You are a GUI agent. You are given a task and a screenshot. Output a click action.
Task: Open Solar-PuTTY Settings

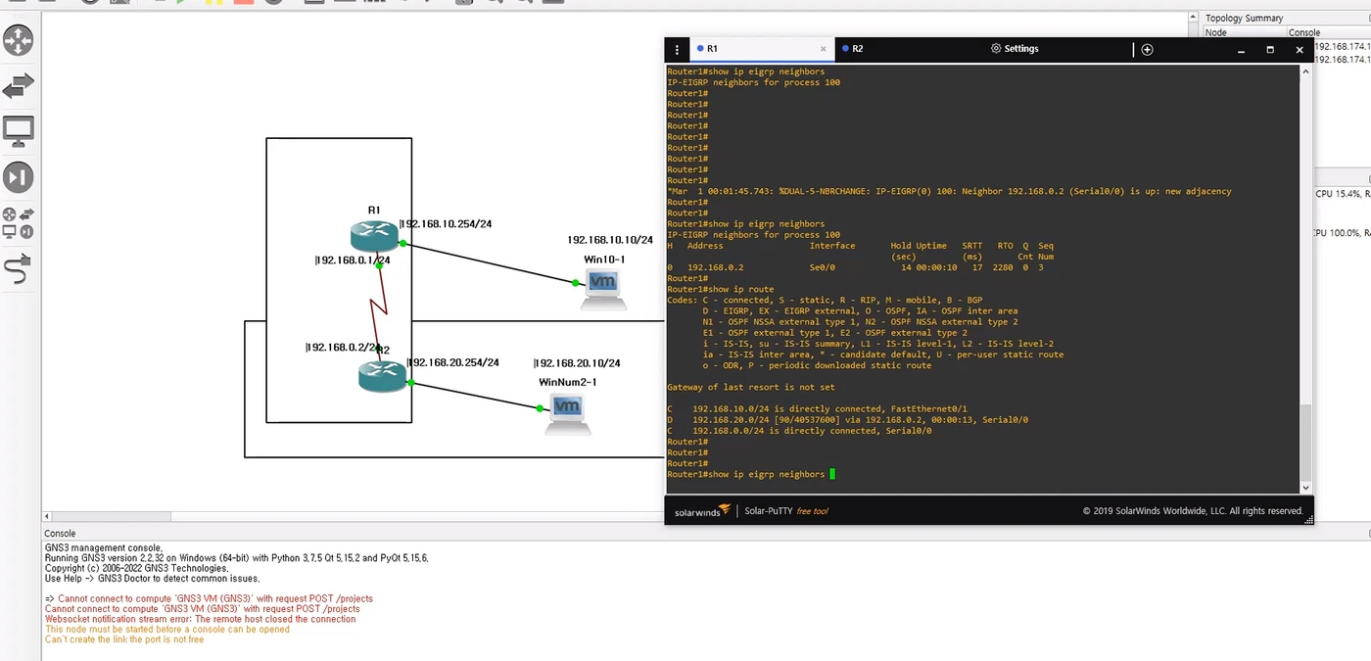pyautogui.click(x=1015, y=49)
